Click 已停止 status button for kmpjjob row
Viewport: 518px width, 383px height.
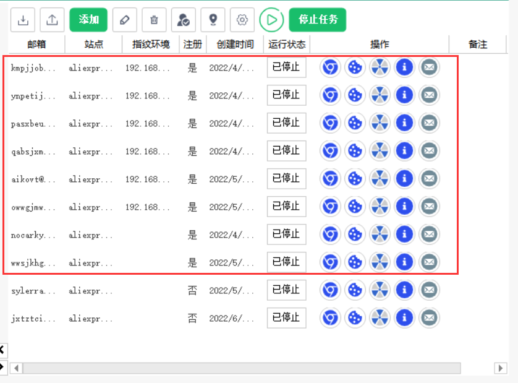pyautogui.click(x=286, y=67)
